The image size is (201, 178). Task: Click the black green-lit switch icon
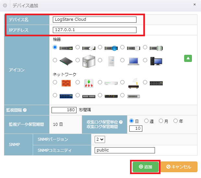pos(156,83)
